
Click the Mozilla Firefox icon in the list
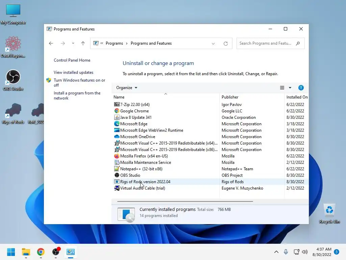[117, 156]
